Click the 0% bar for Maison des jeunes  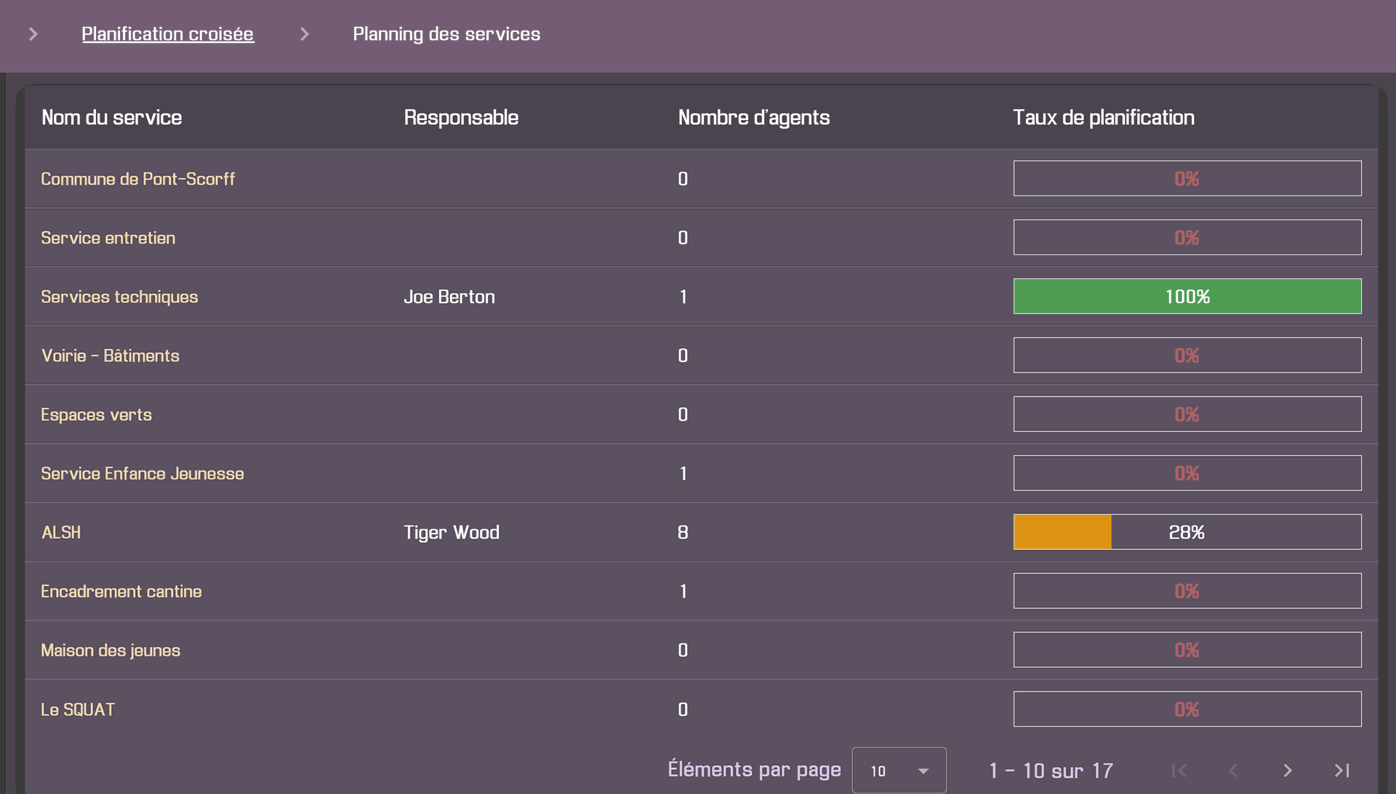[1187, 650]
